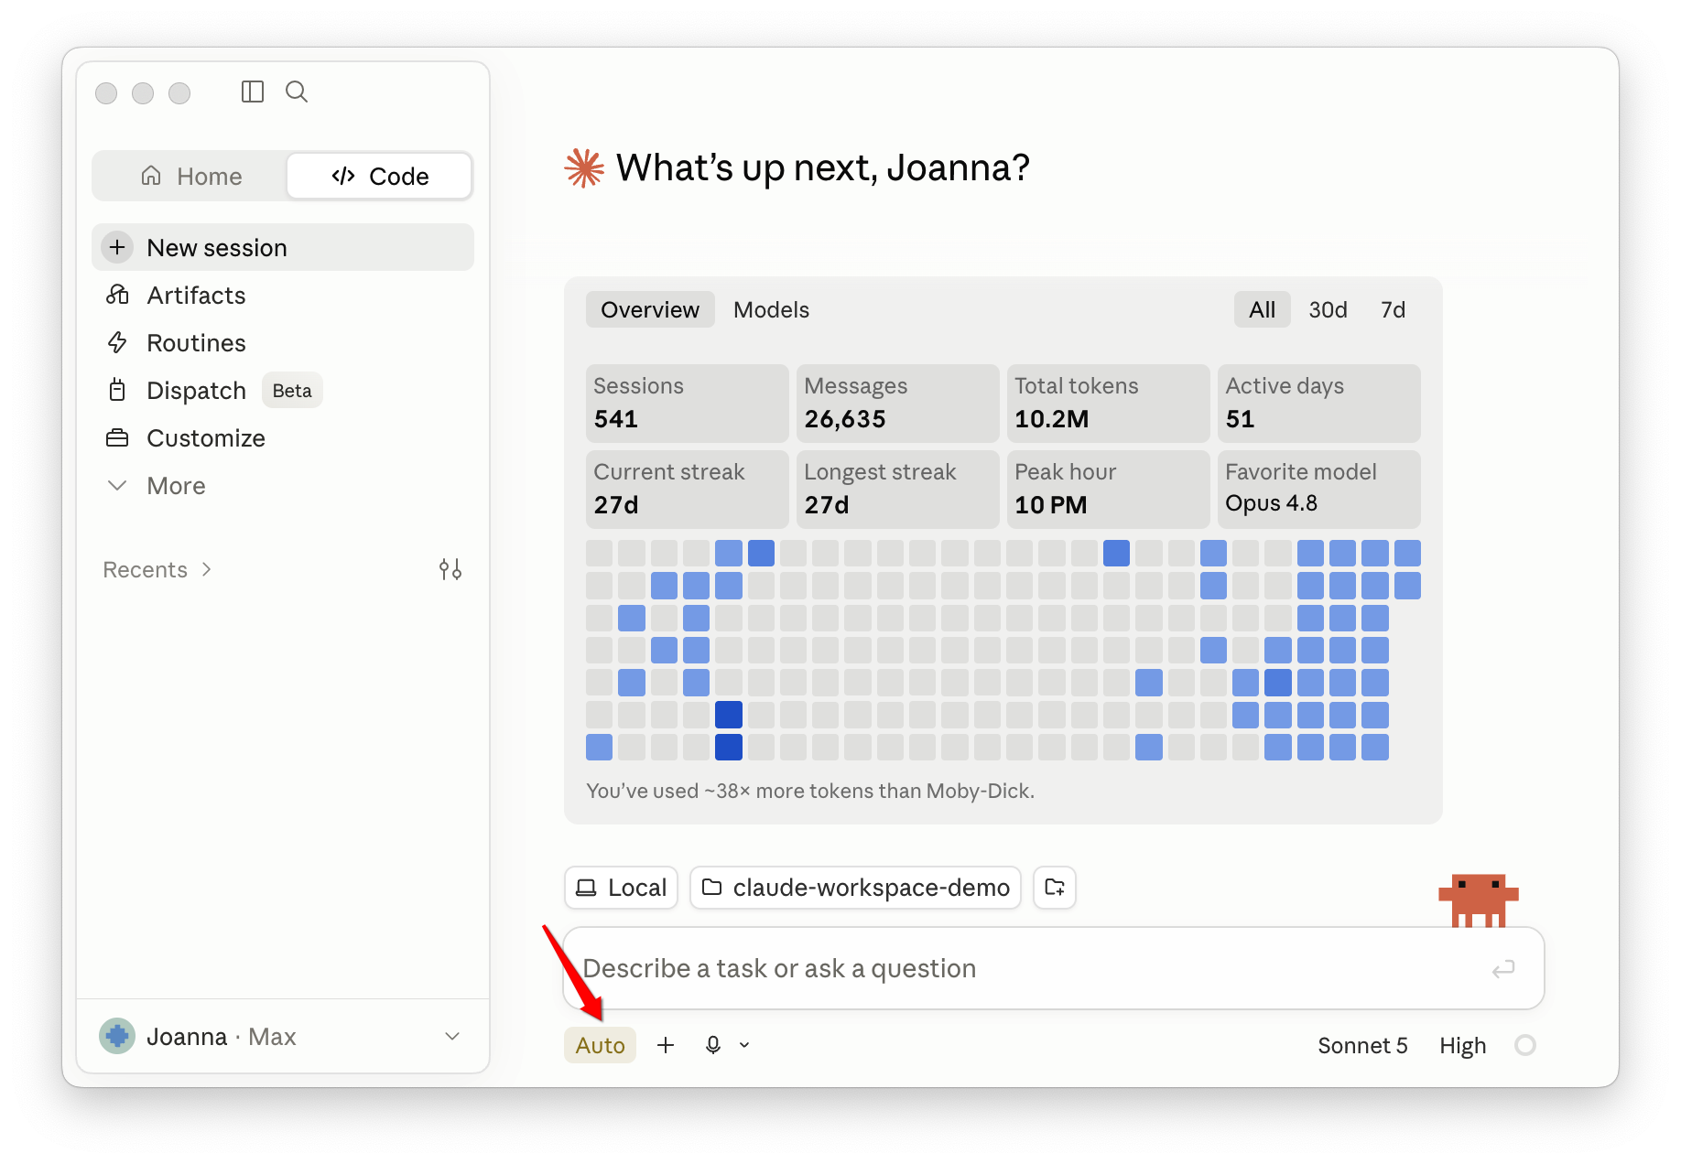Click the orange Claude starburst logo

pyautogui.click(x=584, y=168)
